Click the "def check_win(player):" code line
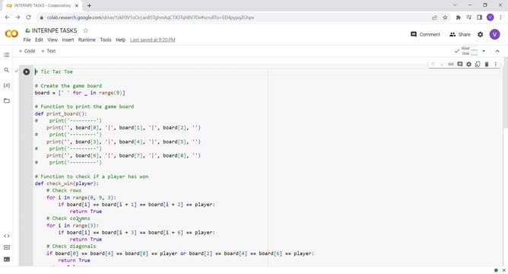508x274 pixels. [x=67, y=183]
